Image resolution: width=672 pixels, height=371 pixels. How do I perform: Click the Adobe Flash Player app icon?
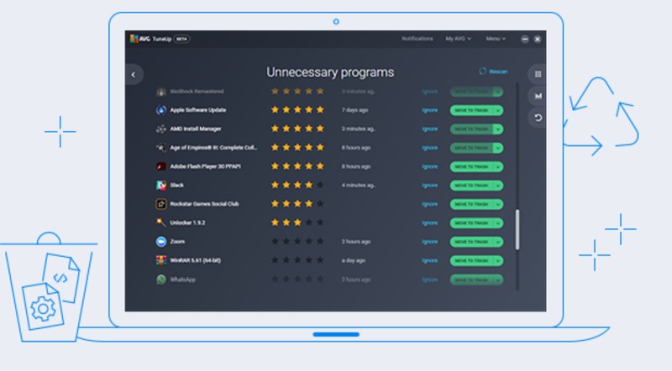pyautogui.click(x=161, y=166)
